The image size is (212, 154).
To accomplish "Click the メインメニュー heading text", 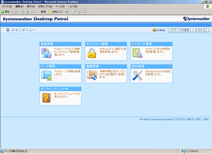I will pos(23,30).
